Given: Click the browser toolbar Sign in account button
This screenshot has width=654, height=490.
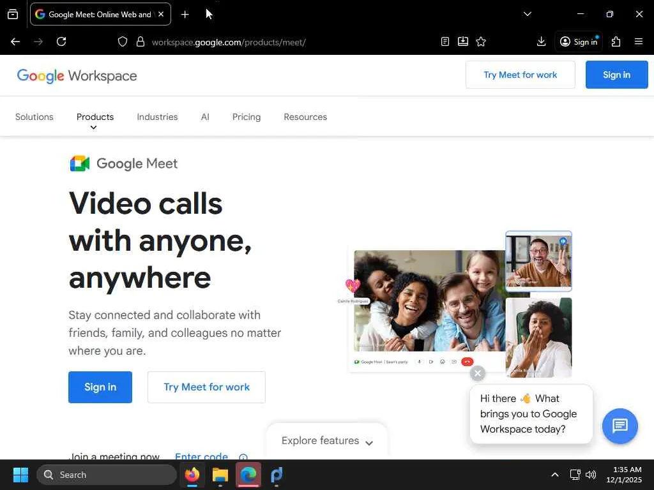Looking at the screenshot, I should 579,41.
